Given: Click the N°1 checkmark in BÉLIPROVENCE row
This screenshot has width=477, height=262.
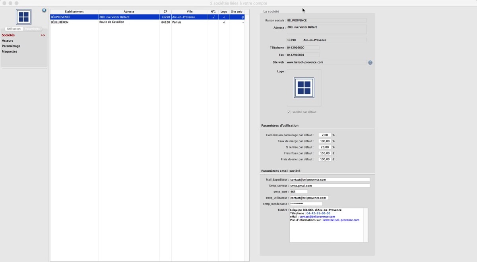Looking at the screenshot, I should click(x=213, y=17).
